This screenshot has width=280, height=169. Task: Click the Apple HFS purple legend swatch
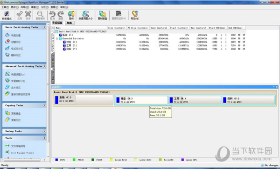(182, 160)
